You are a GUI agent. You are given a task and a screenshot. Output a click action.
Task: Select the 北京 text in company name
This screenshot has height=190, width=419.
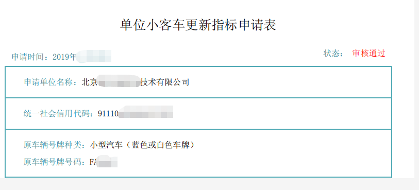point(90,82)
